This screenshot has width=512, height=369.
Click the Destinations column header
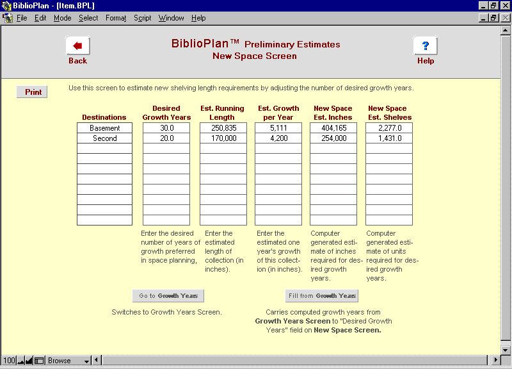[104, 117]
